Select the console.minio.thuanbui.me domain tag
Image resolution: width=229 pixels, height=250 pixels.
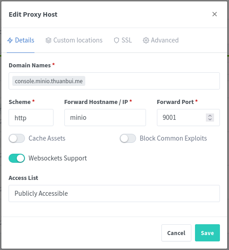click(x=49, y=81)
